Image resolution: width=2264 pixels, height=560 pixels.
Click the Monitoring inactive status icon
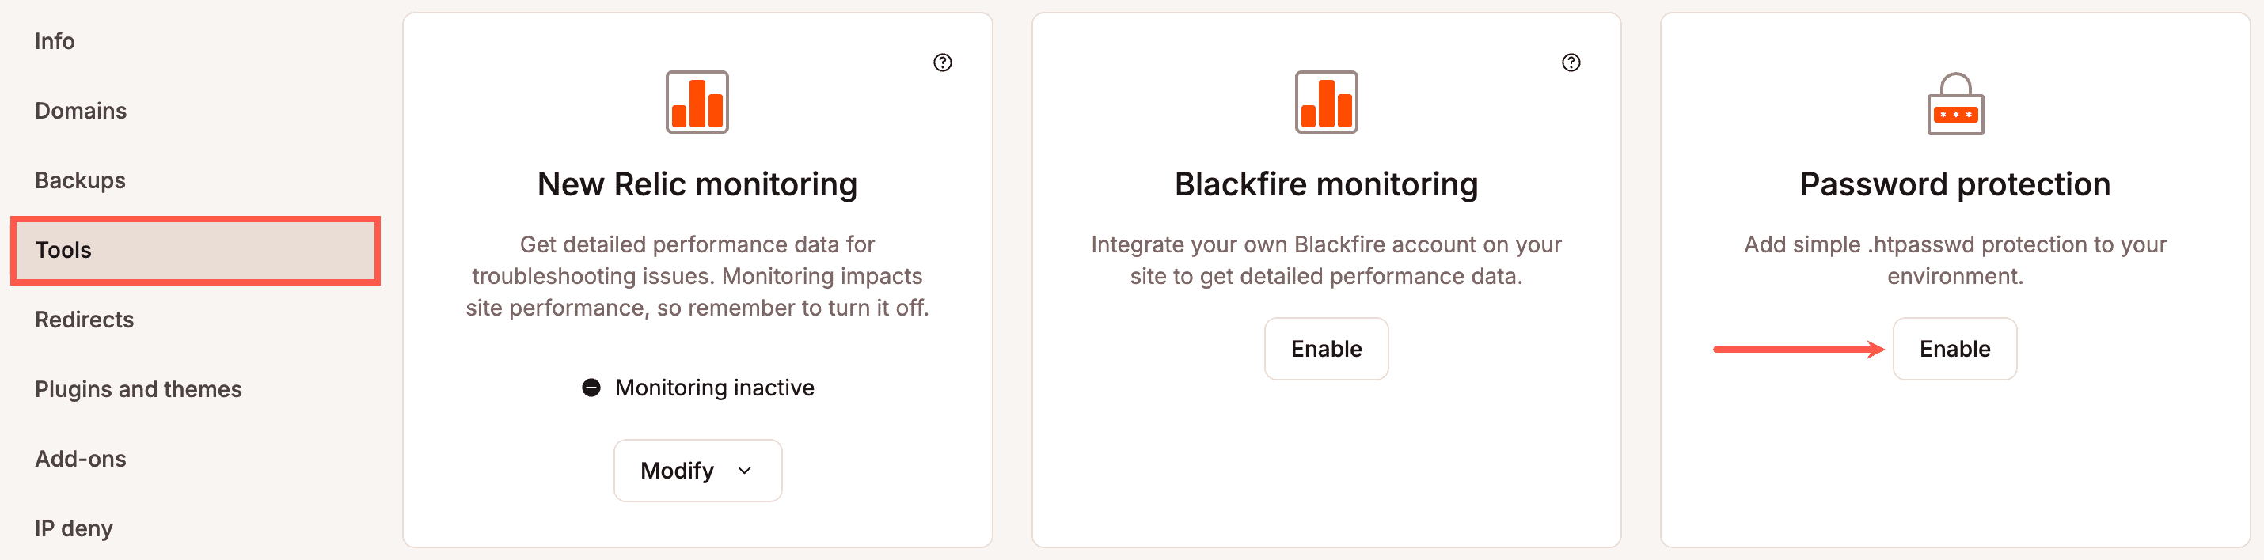592,387
